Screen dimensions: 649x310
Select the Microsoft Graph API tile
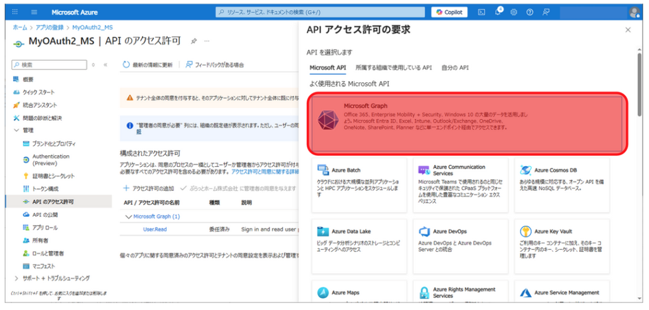point(468,124)
